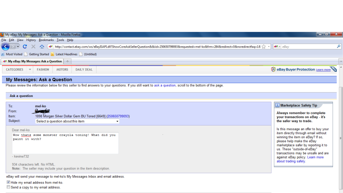Open the Getting Started bookmark
This screenshot has width=343, height=193.
pos(37,54)
